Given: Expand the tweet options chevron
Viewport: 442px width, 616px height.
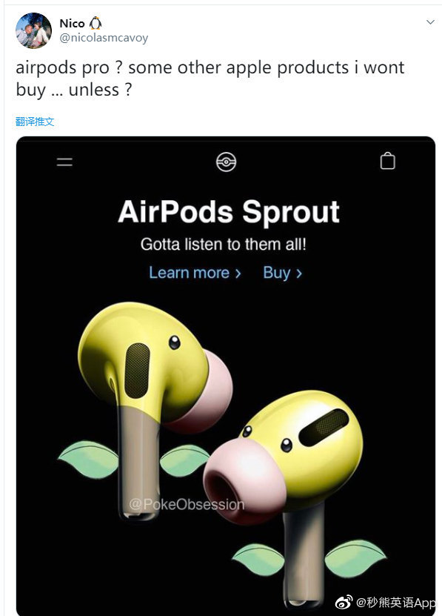Looking at the screenshot, I should (x=430, y=22).
